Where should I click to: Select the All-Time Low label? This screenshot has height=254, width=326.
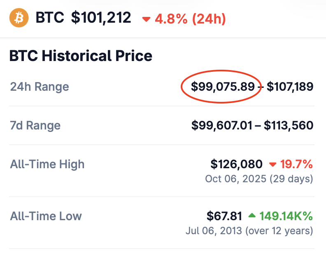[46, 216]
